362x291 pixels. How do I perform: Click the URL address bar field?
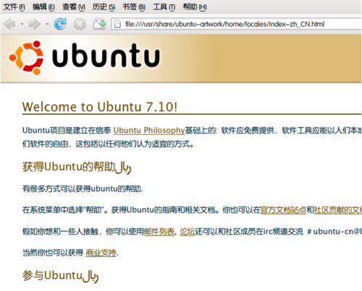coord(237,24)
